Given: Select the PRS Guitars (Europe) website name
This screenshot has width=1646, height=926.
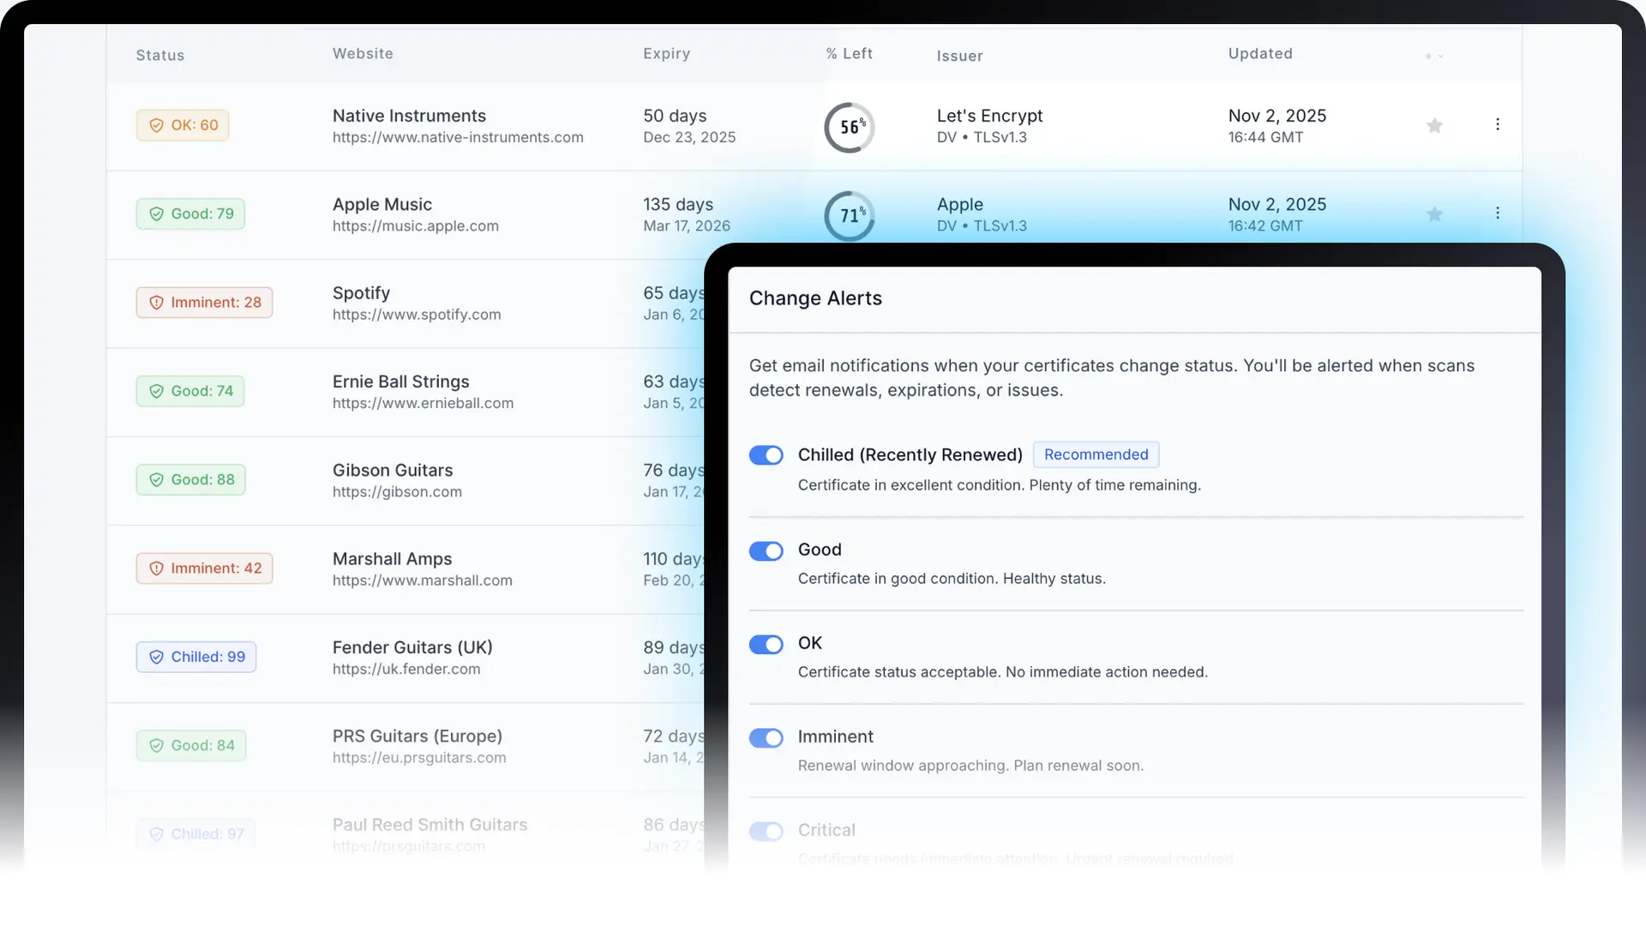Looking at the screenshot, I should 418,737.
